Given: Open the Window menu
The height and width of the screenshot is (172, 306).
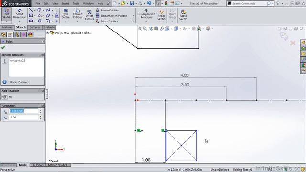Looking at the screenshot, I should tap(88, 3).
